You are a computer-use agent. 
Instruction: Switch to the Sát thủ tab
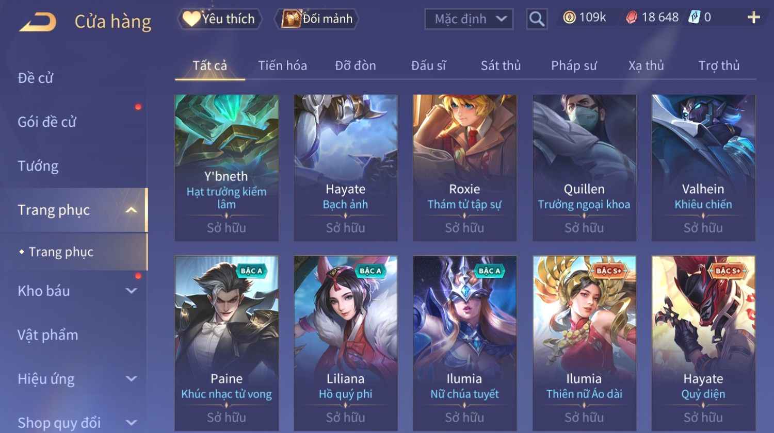[501, 65]
